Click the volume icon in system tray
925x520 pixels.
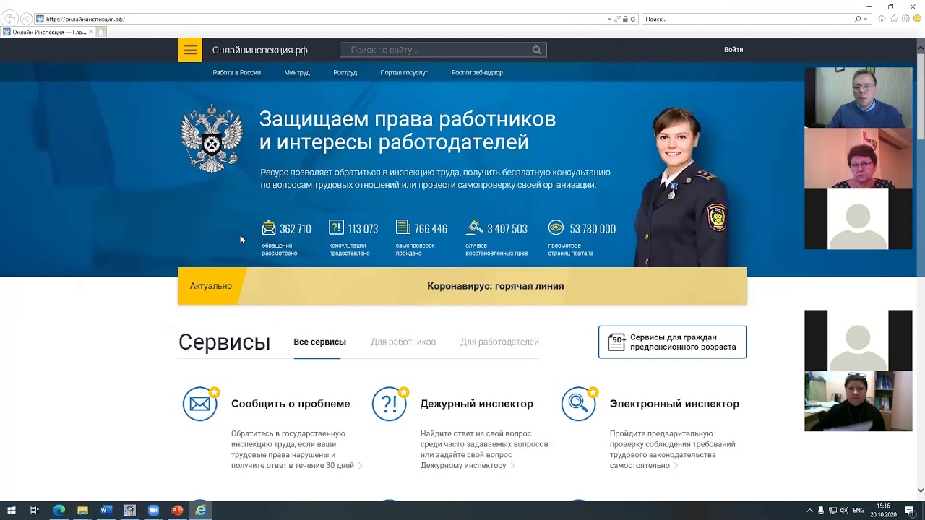tap(844, 511)
